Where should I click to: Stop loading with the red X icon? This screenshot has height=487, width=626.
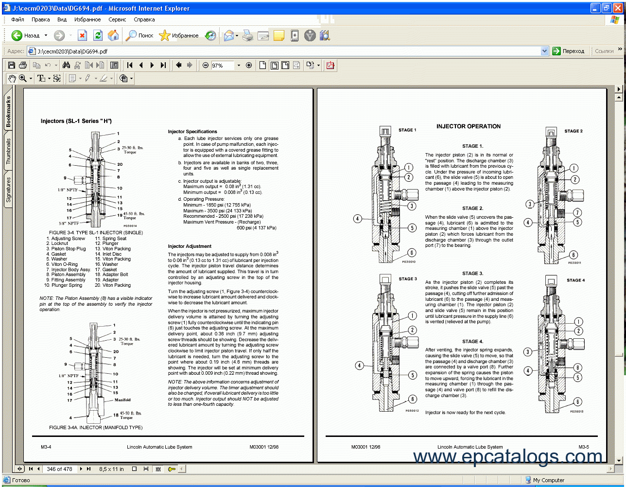pos(83,35)
